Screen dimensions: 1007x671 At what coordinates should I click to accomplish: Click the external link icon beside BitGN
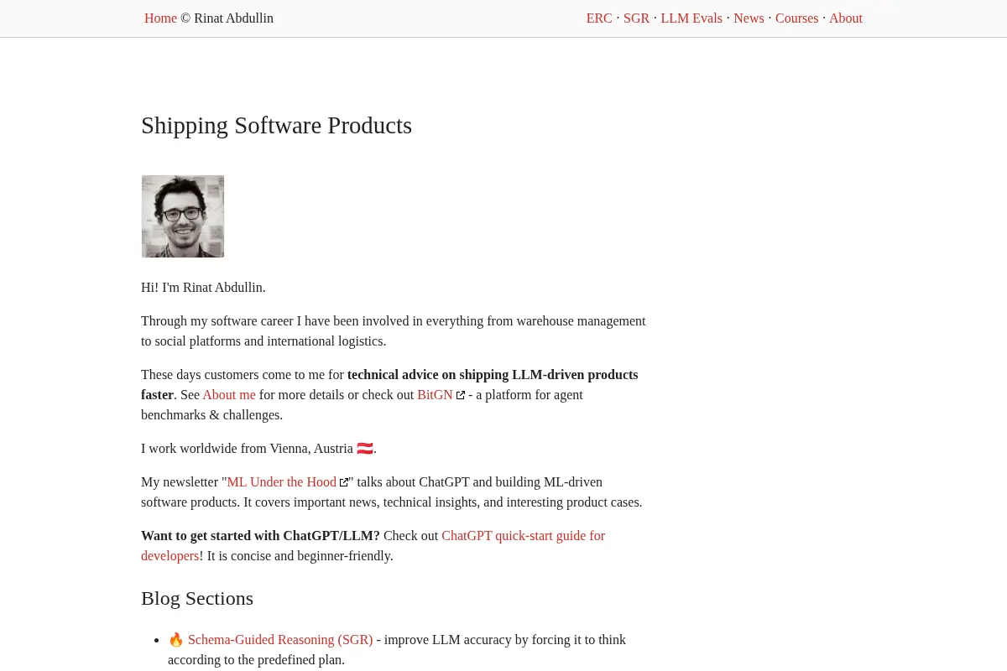tap(461, 396)
